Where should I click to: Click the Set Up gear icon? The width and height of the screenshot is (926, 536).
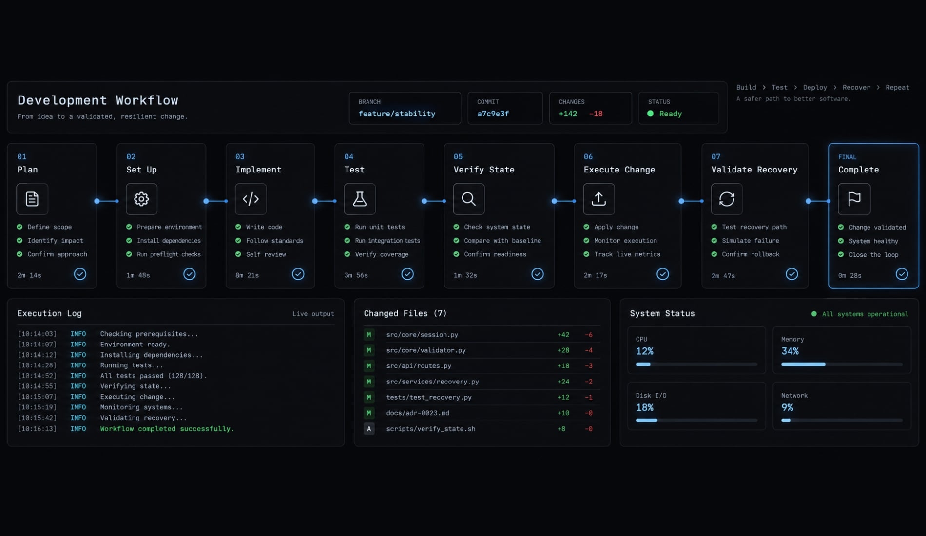[x=141, y=199]
